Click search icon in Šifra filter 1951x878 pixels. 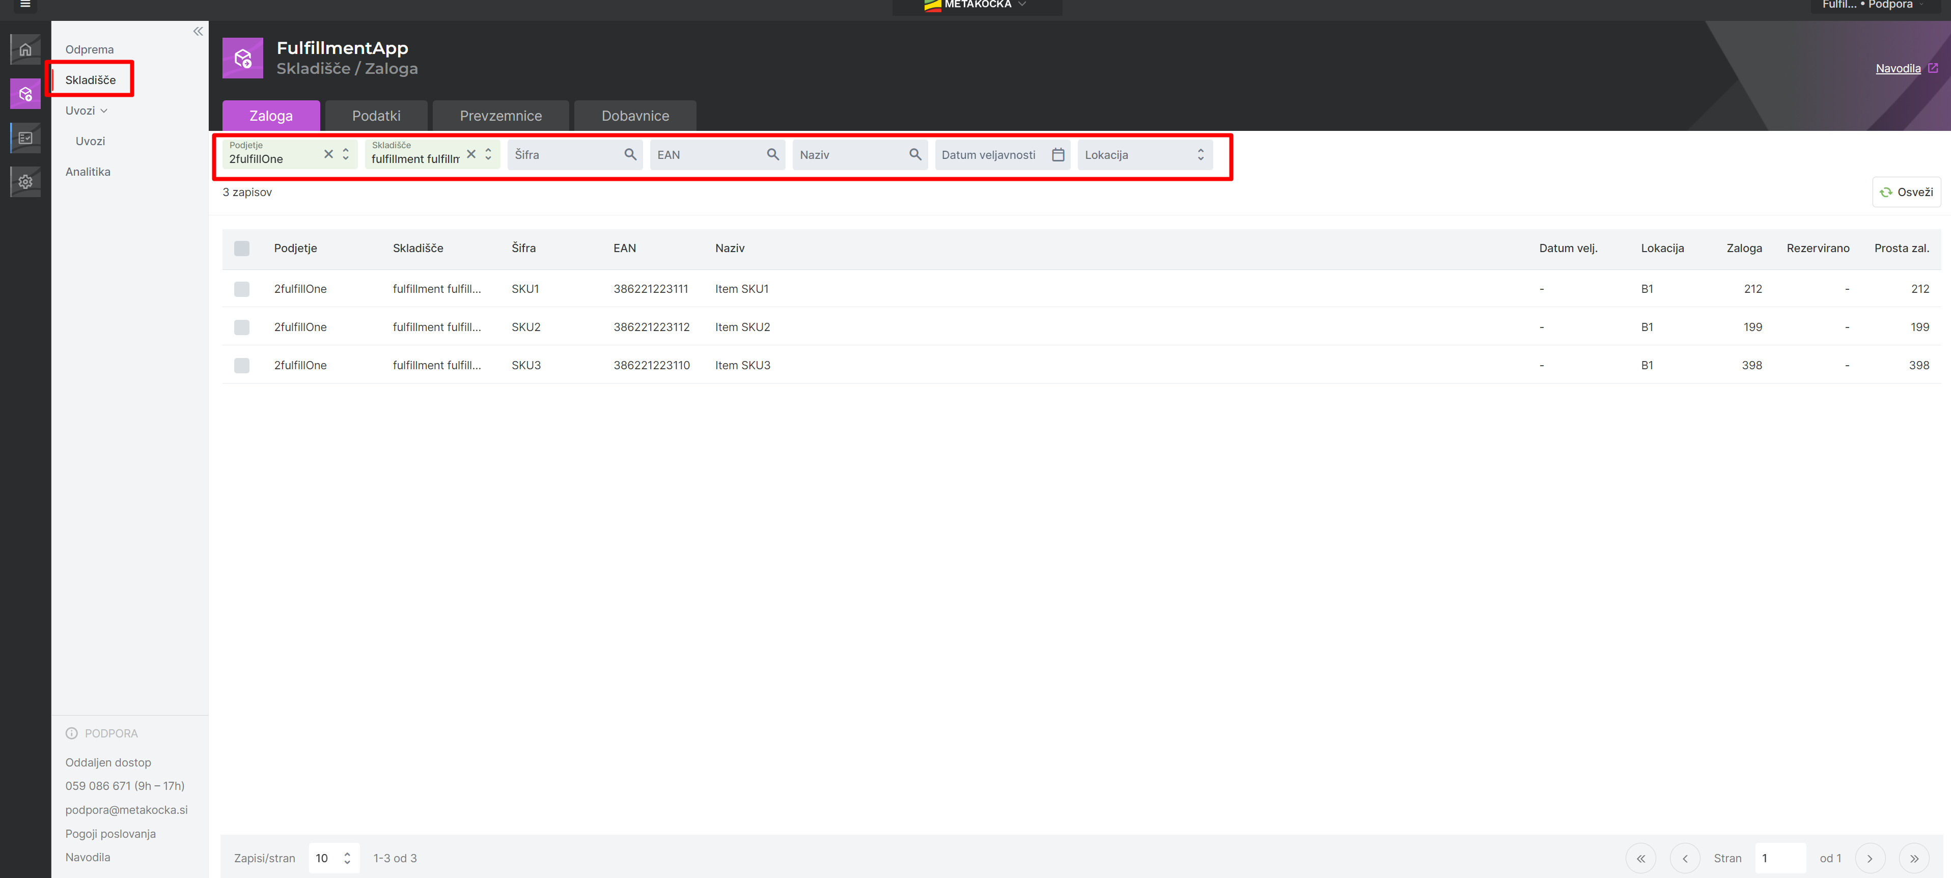630,154
